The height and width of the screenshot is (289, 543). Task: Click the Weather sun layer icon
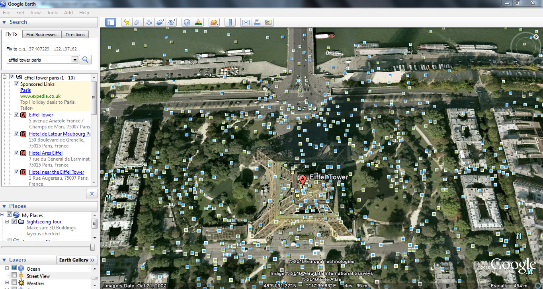[21, 283]
